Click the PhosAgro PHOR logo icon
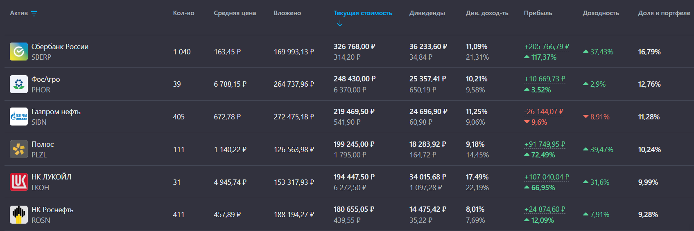Screen dimensions: 694x231 pyautogui.click(x=19, y=84)
